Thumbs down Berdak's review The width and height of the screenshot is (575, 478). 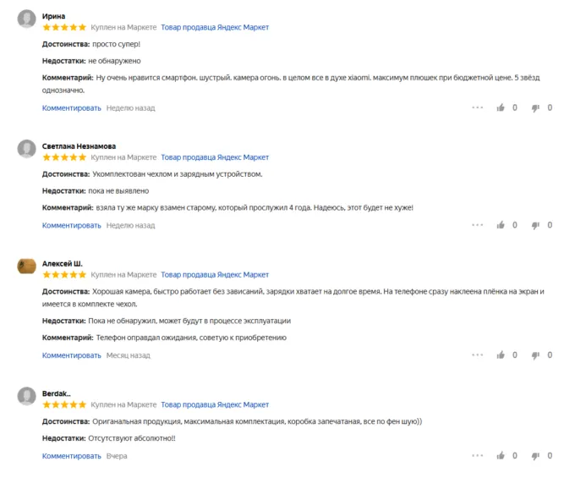click(x=535, y=456)
